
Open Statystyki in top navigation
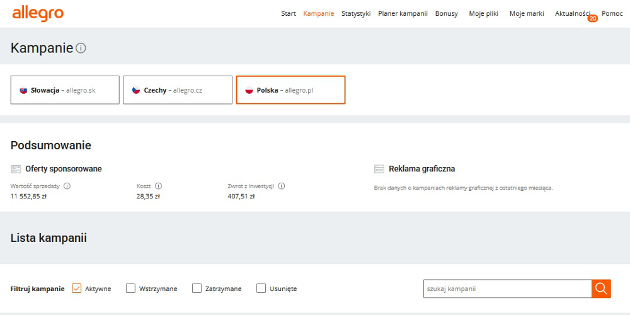[356, 14]
